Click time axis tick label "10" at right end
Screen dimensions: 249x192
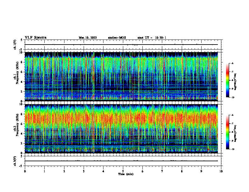point(221,171)
